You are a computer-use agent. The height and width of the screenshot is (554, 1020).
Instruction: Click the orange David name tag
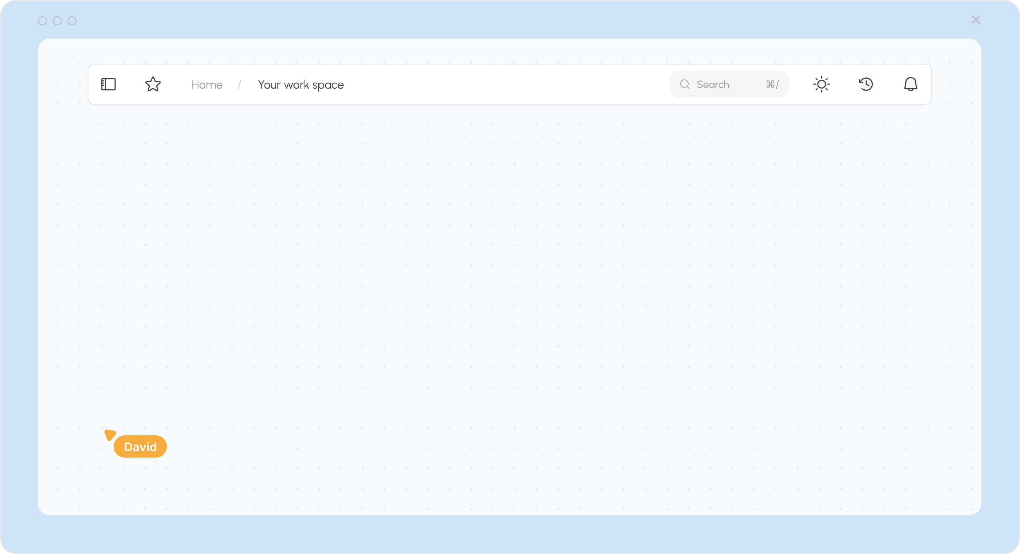[140, 446]
